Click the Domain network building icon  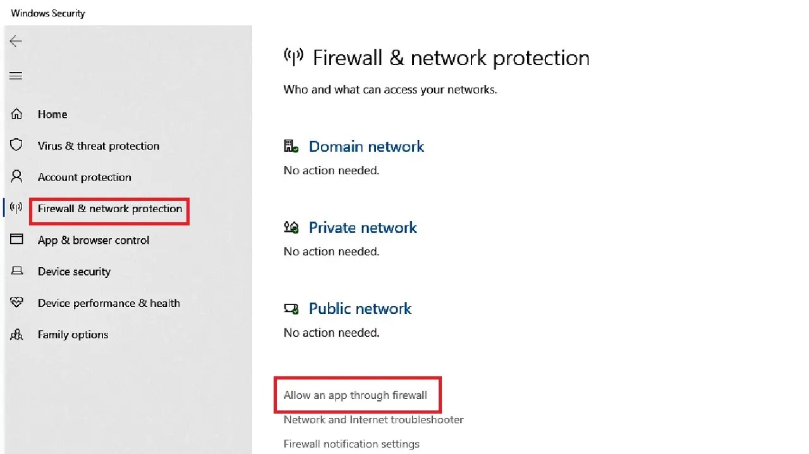point(291,146)
